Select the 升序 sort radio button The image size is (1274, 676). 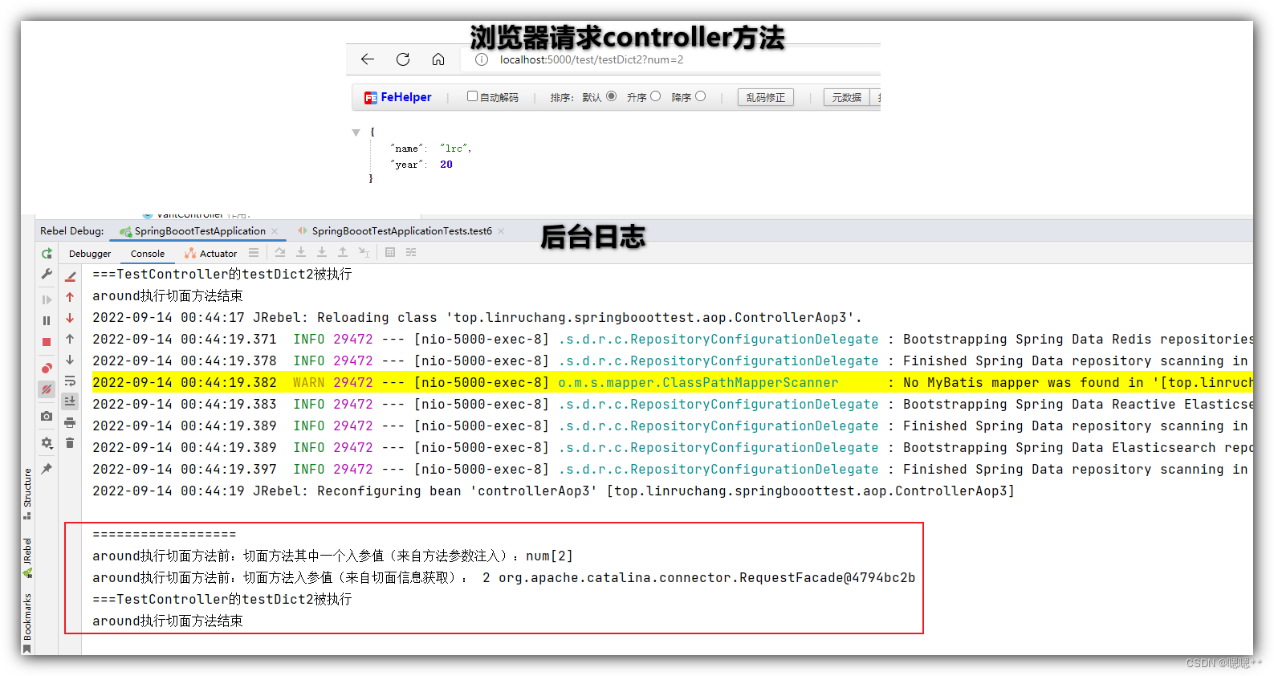(656, 96)
